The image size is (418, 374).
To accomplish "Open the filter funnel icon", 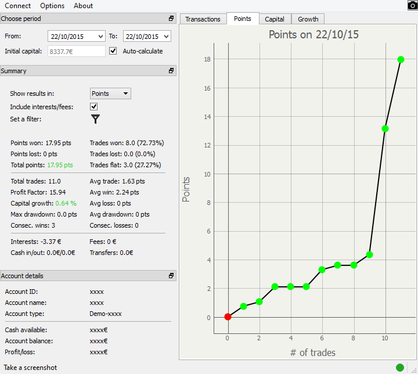I will click(x=95, y=119).
